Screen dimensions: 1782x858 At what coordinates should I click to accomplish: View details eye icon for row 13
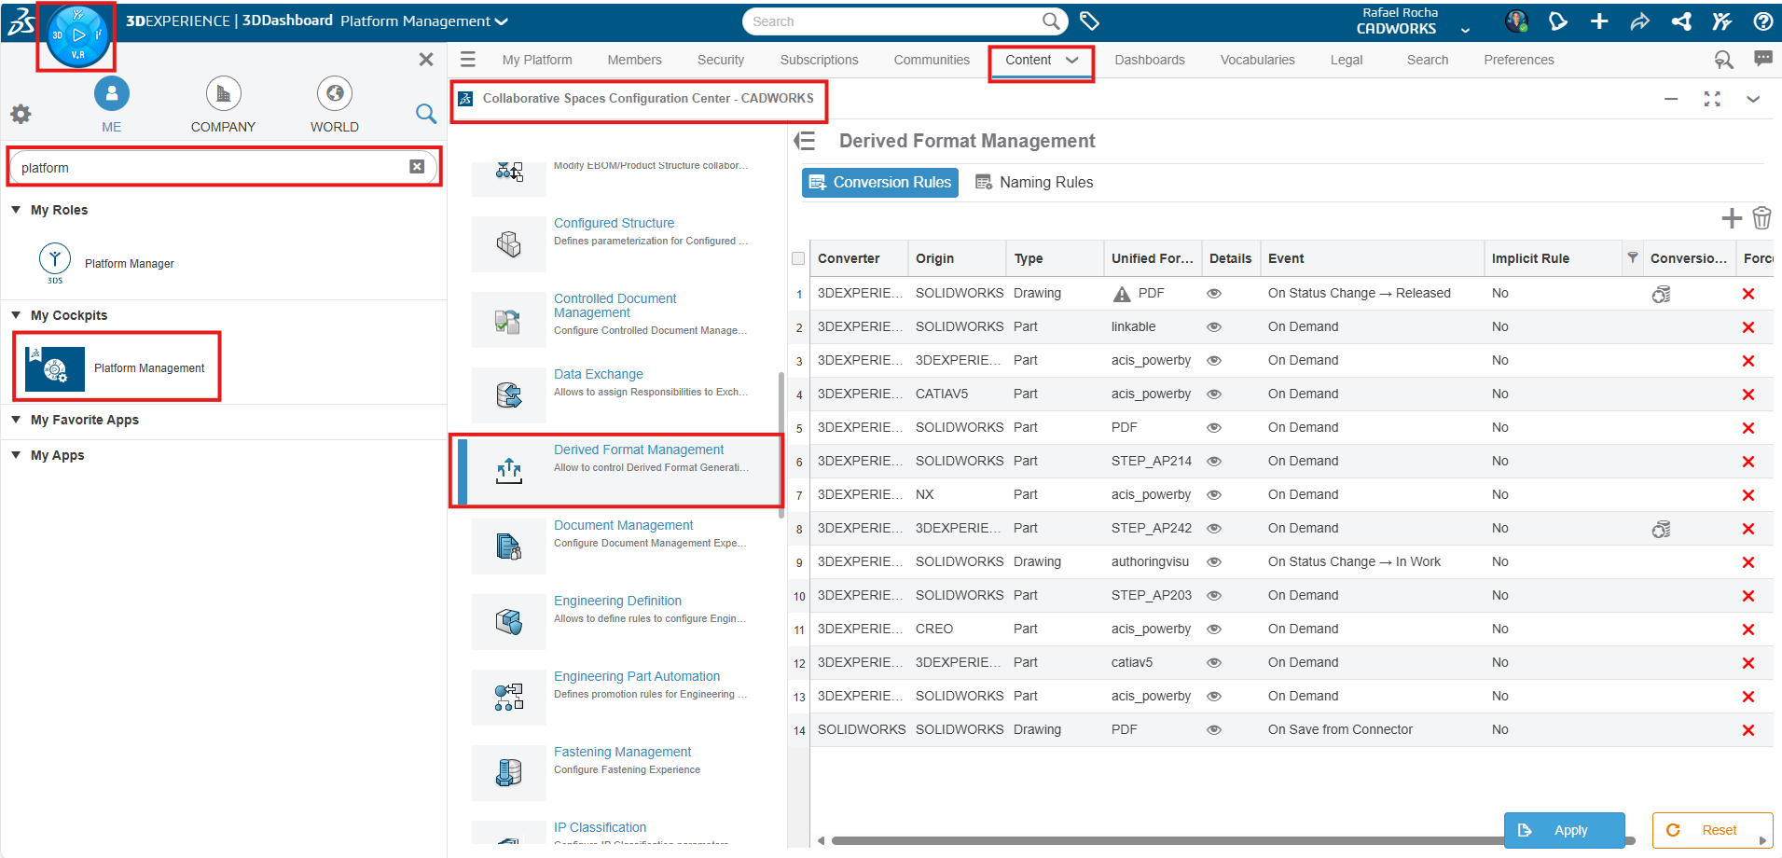click(x=1214, y=696)
